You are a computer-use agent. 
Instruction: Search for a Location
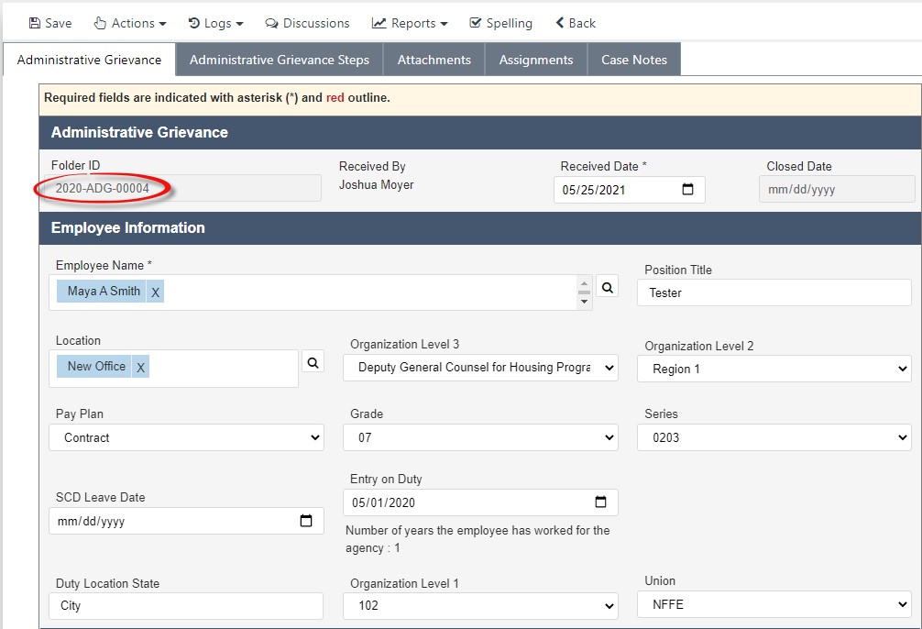[313, 362]
